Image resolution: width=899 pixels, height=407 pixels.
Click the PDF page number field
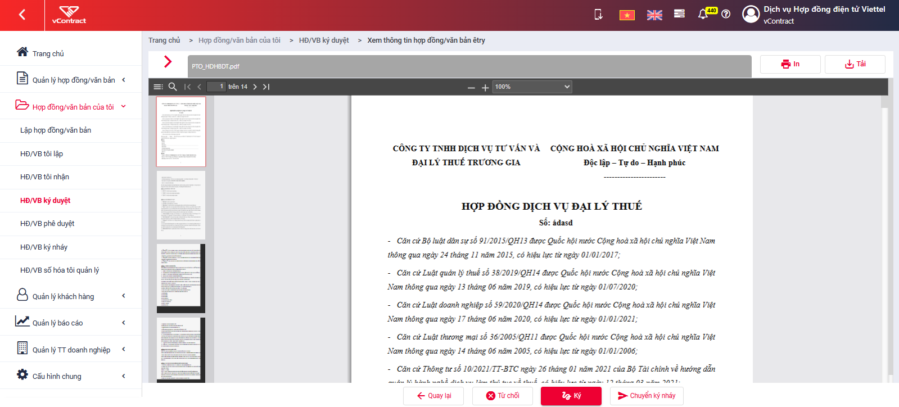pos(216,87)
